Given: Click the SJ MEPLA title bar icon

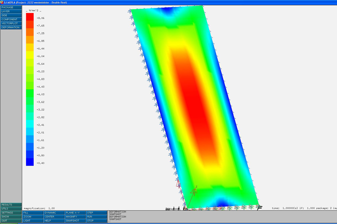Looking at the screenshot, I should coord(2,2).
